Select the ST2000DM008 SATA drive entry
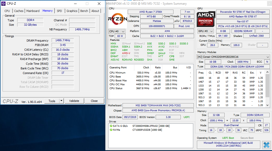Viewport: 272px width, 151px height. click(x=151, y=126)
